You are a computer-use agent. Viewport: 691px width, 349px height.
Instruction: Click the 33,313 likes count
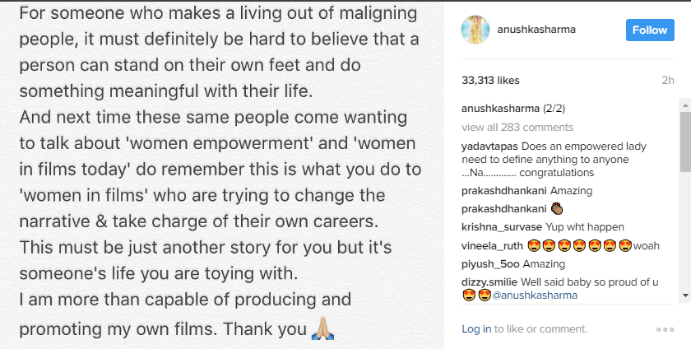(490, 80)
